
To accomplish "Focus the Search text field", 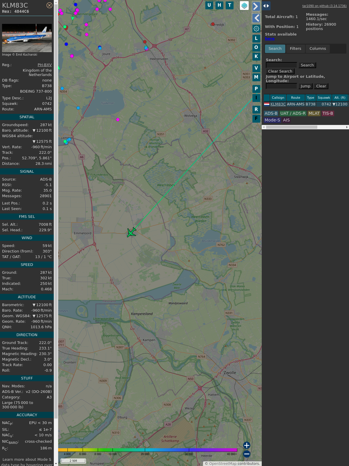I will (x=281, y=65).
